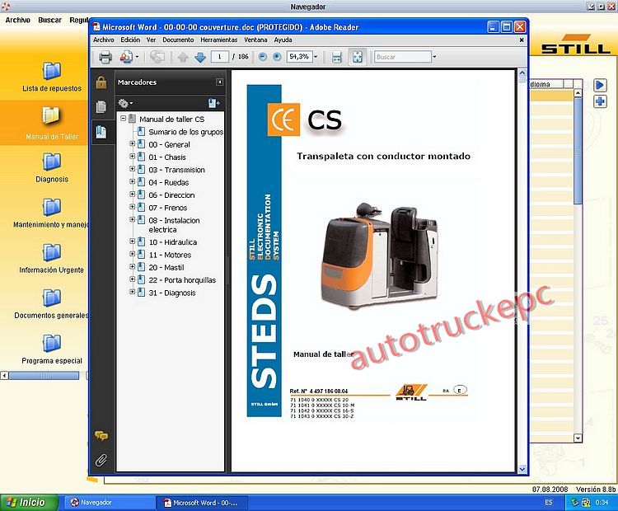Open the collaborate icon in Reader toolbar
The image size is (618, 511).
click(127, 57)
